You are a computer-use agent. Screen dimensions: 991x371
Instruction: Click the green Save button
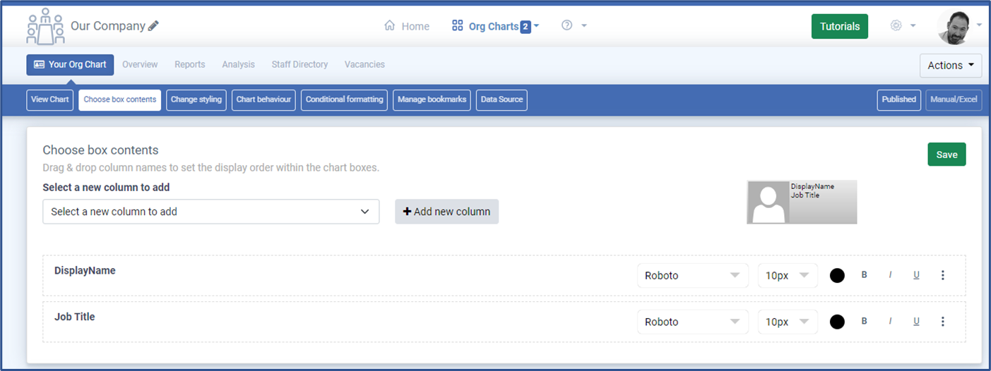pyautogui.click(x=946, y=154)
